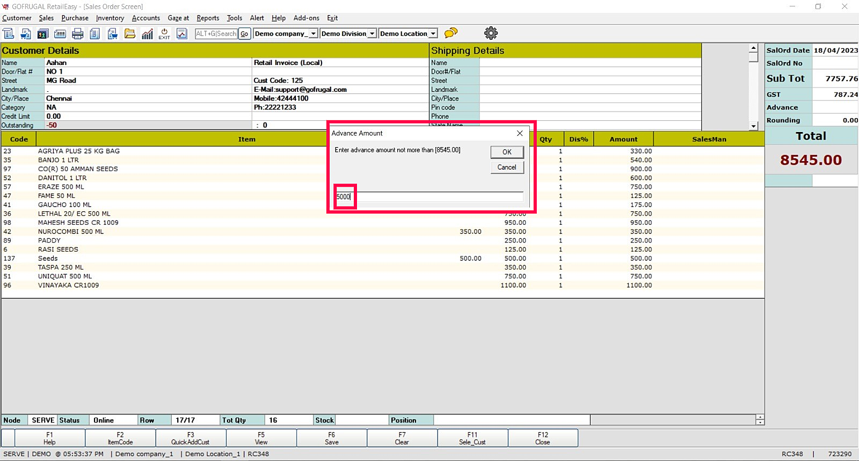Click the open folder toolbar icon
Image resolution: width=859 pixels, height=461 pixels.
point(130,33)
